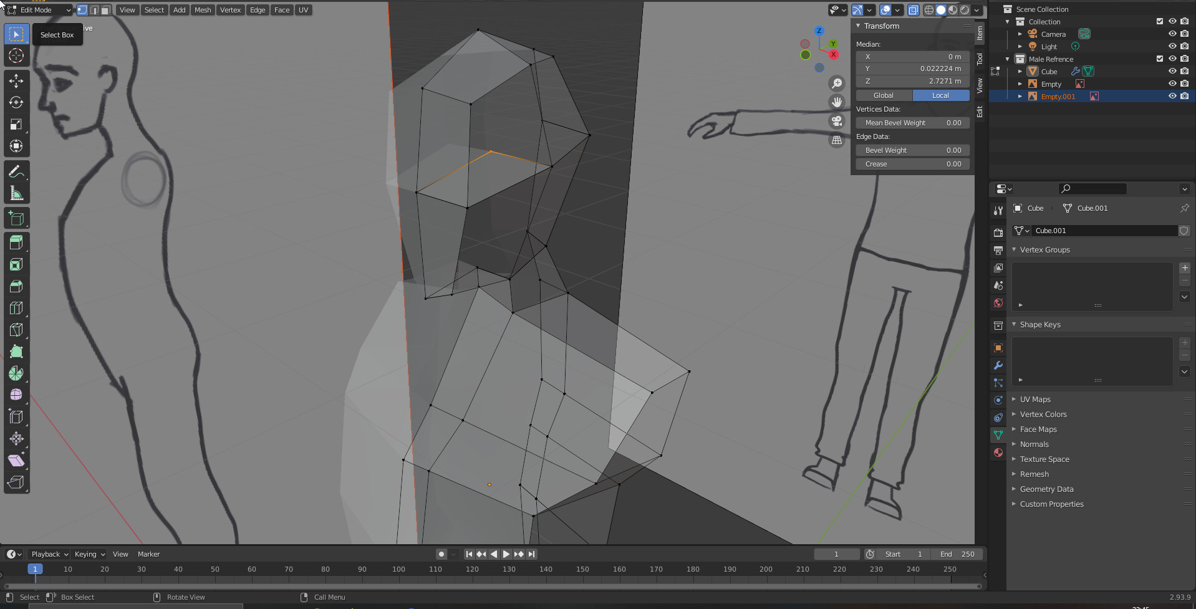This screenshot has height=609, width=1196.
Task: Disable the Collection checkbox in the outliner
Action: tap(1159, 21)
